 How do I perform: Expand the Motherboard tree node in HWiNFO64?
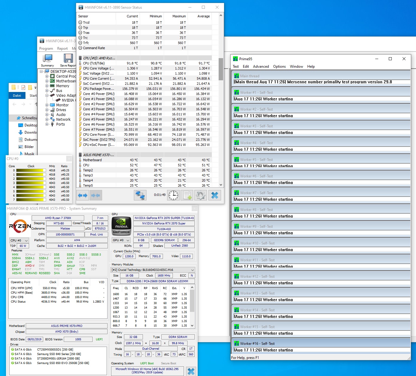[47, 81]
